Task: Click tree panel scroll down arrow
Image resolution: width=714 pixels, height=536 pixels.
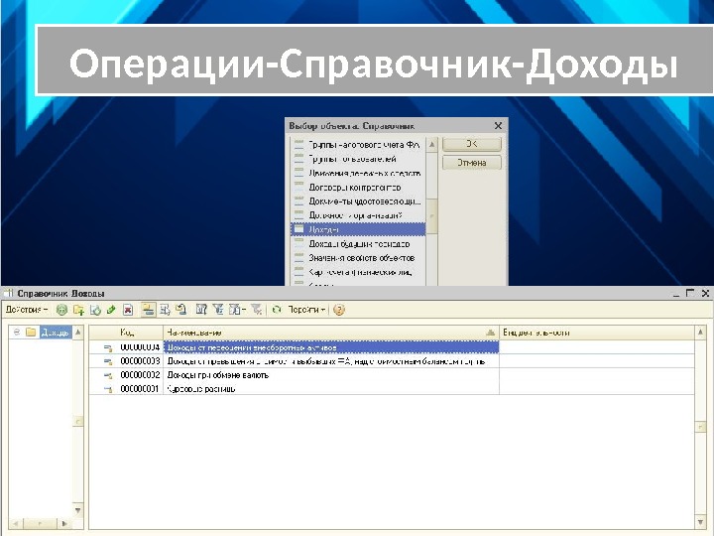Action: (78, 510)
